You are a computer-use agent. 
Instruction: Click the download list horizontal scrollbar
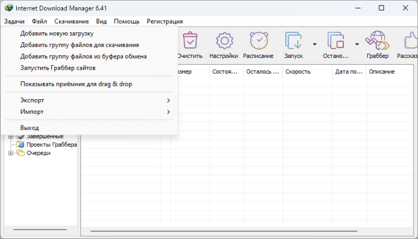pyautogui.click(x=223, y=231)
